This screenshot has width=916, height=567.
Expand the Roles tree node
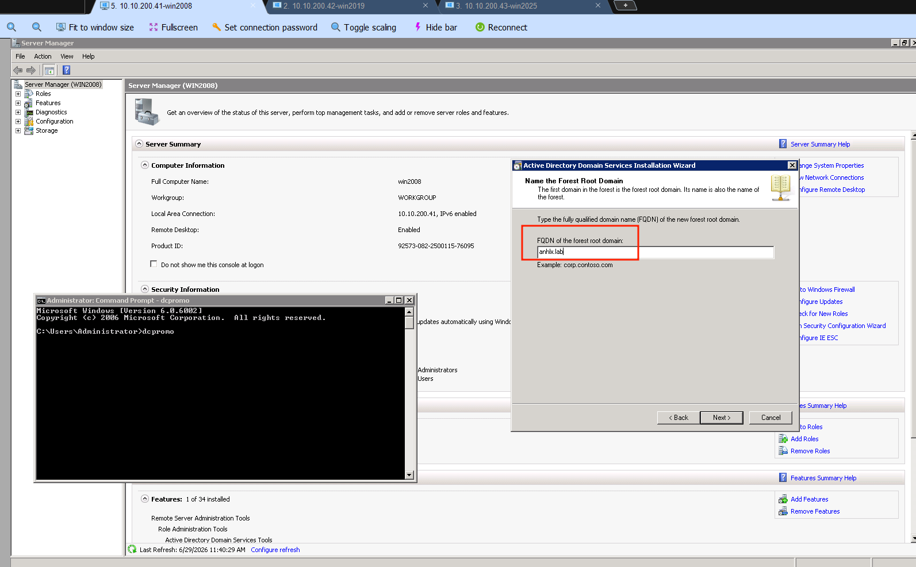(18, 94)
